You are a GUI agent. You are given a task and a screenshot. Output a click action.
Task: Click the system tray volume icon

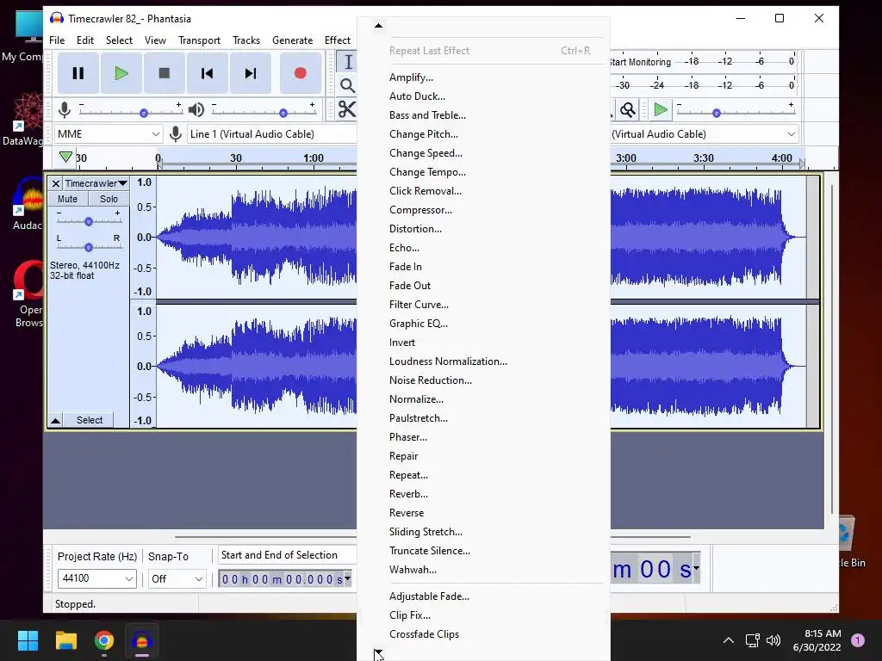(773, 640)
